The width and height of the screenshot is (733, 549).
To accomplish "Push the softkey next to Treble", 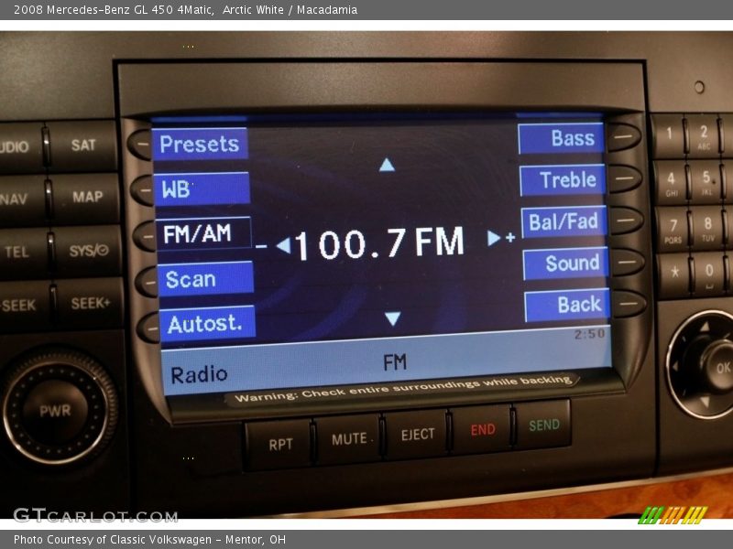I will click(x=625, y=178).
